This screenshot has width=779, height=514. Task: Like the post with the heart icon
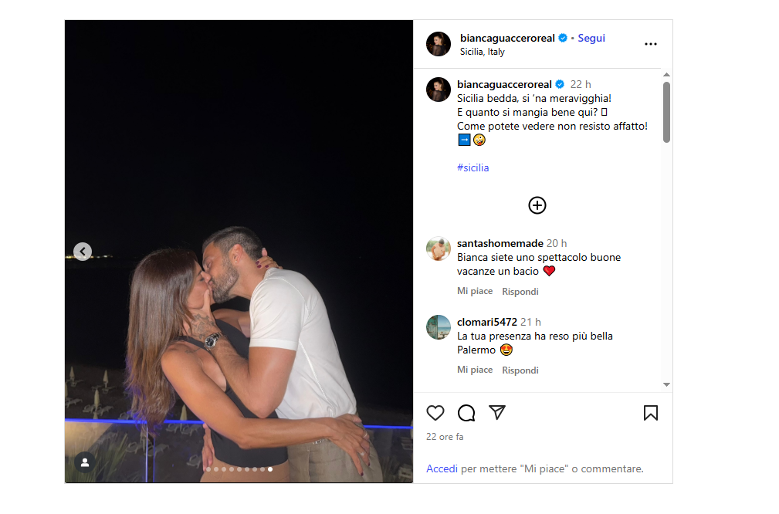point(435,413)
